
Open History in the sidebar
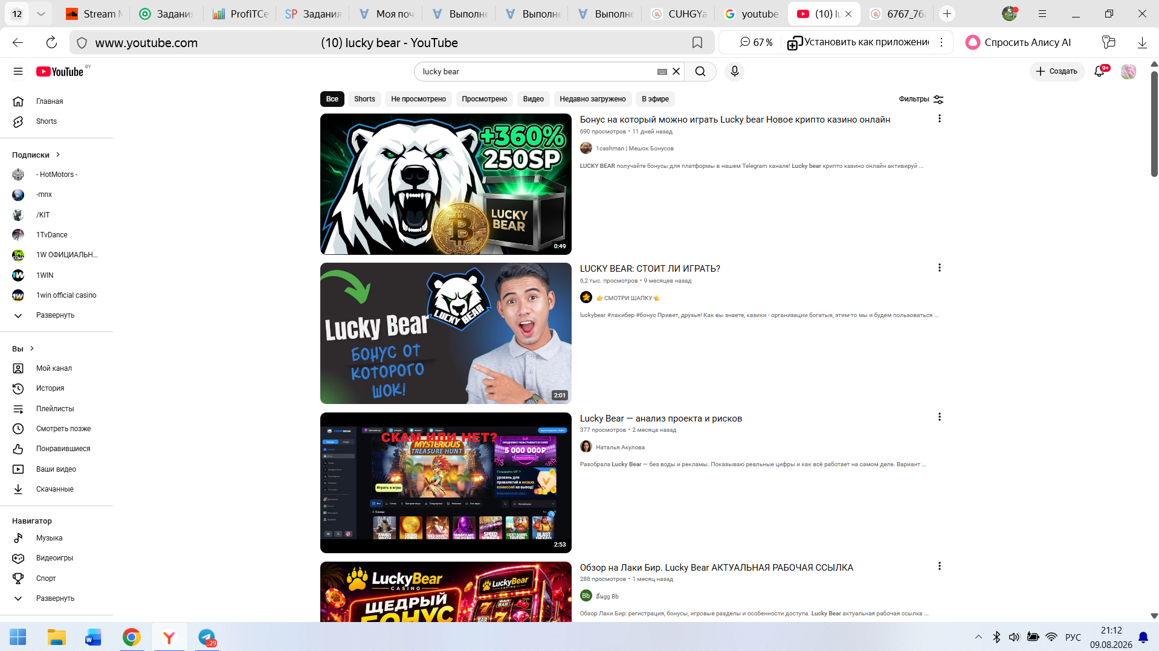click(50, 388)
